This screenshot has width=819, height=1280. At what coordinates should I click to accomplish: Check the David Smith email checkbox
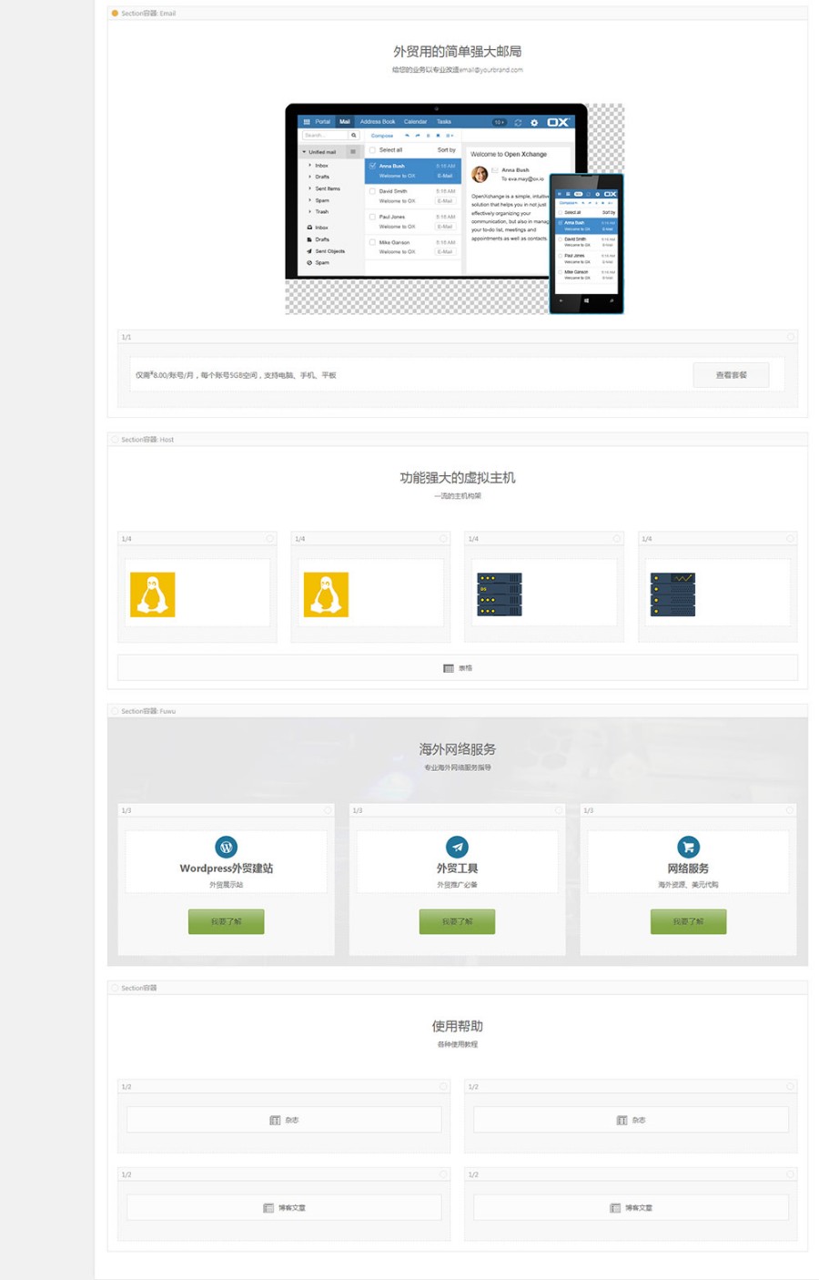click(x=372, y=191)
